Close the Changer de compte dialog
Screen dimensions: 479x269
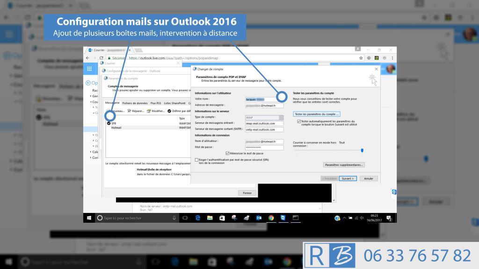(377, 69)
